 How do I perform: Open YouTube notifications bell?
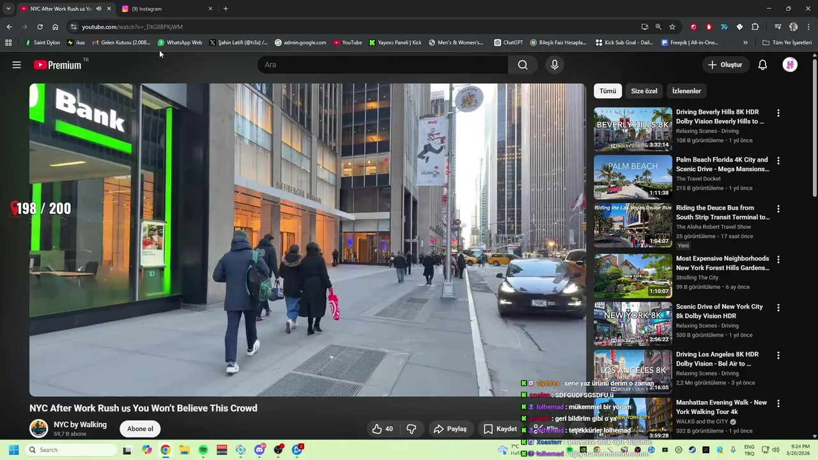coord(762,65)
